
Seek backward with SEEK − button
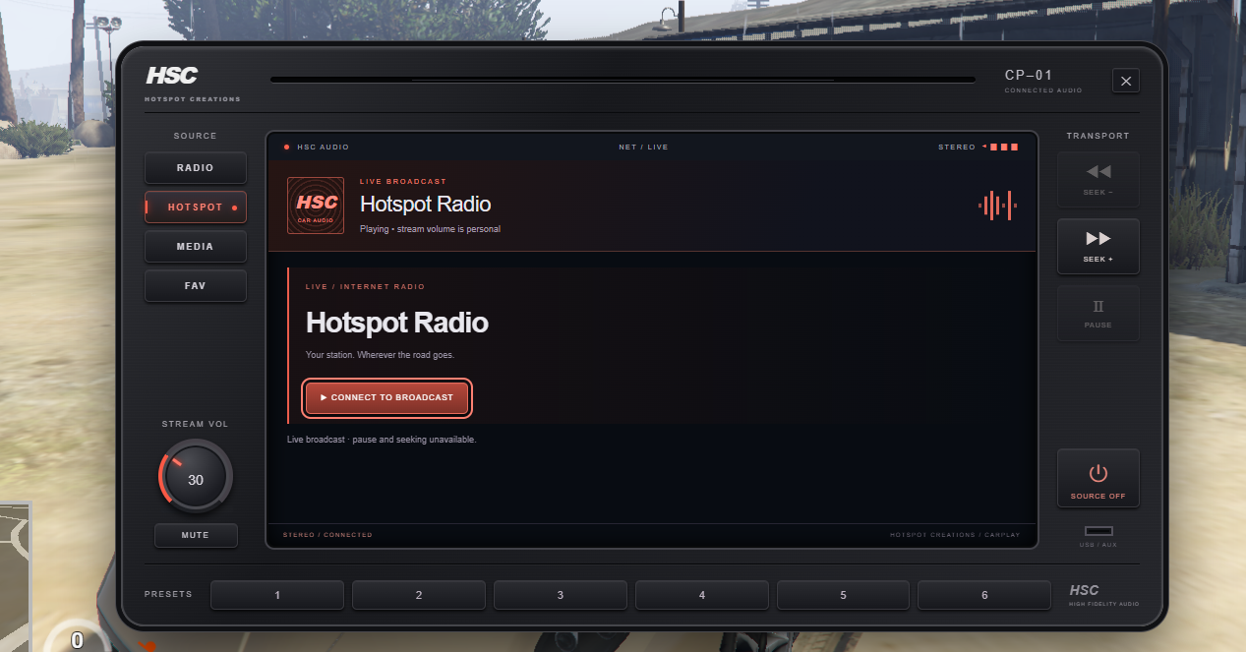[1098, 180]
